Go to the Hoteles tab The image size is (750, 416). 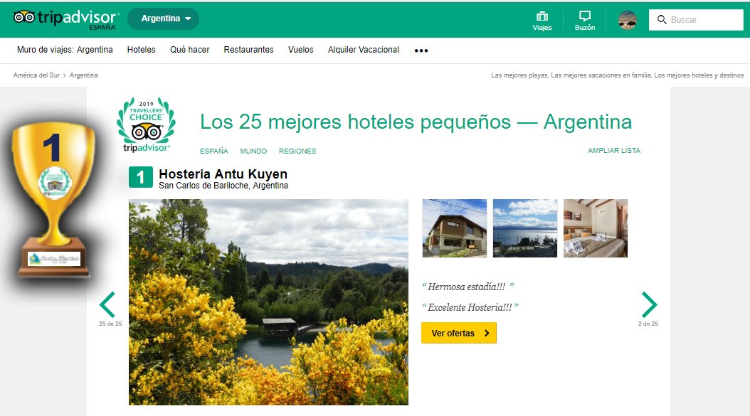click(141, 50)
